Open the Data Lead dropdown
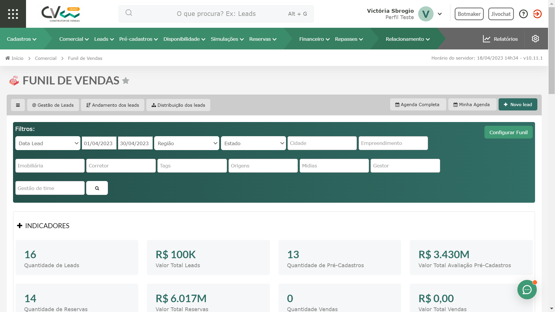555x312 pixels. [48, 143]
